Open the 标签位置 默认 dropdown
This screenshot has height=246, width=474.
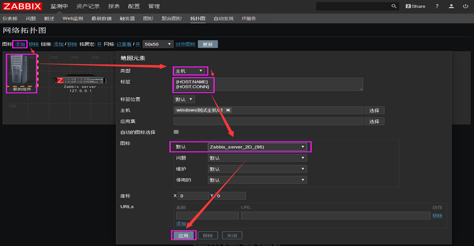[x=184, y=99]
